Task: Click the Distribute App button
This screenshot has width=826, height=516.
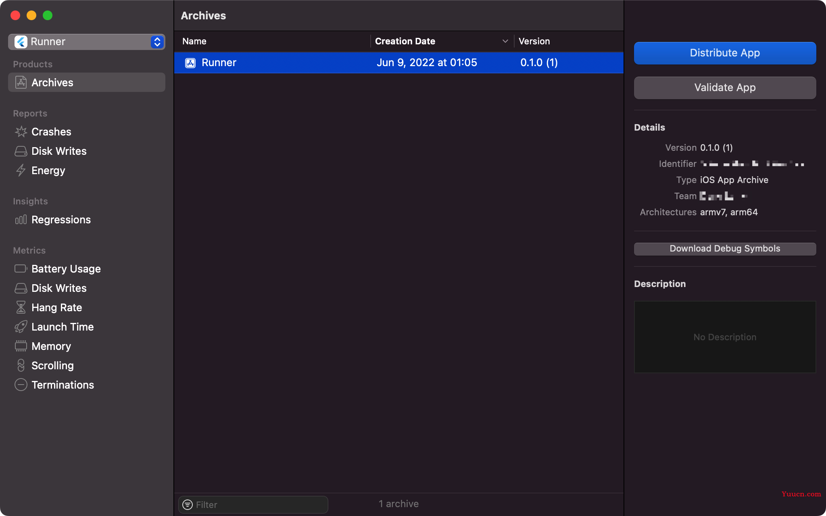Action: pyautogui.click(x=725, y=53)
